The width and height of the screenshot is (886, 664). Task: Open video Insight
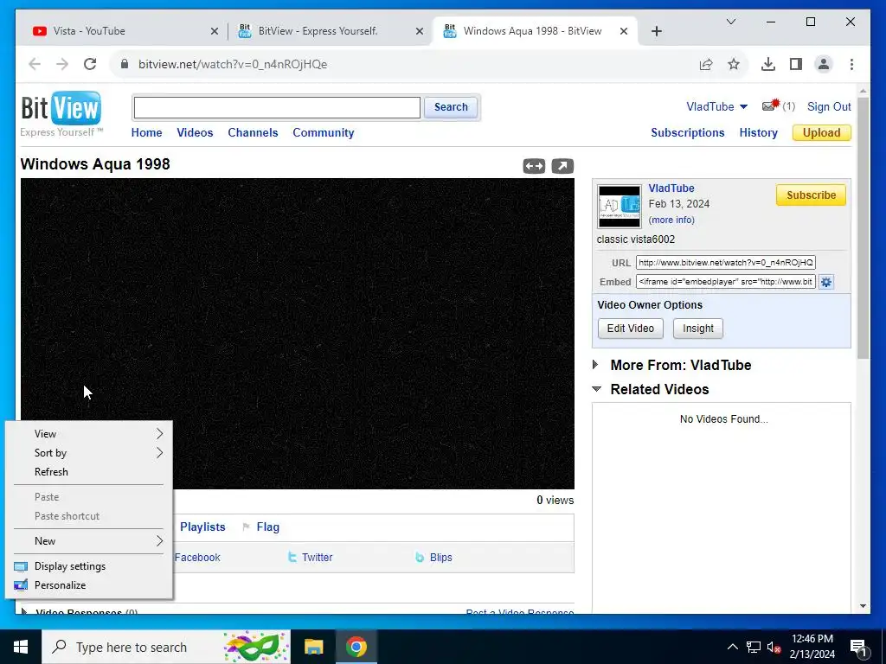click(698, 329)
